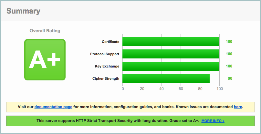The width and height of the screenshot is (261, 134).
Task: Click the Cipher Strength score value 90
Action: tap(230, 78)
